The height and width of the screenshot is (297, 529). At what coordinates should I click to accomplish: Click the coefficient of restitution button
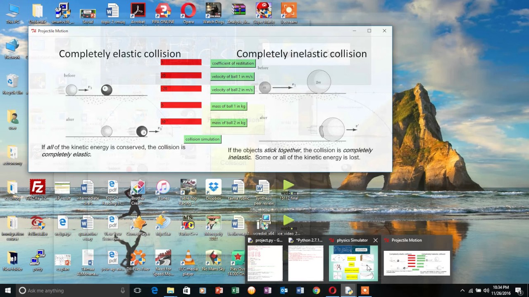coord(233,63)
